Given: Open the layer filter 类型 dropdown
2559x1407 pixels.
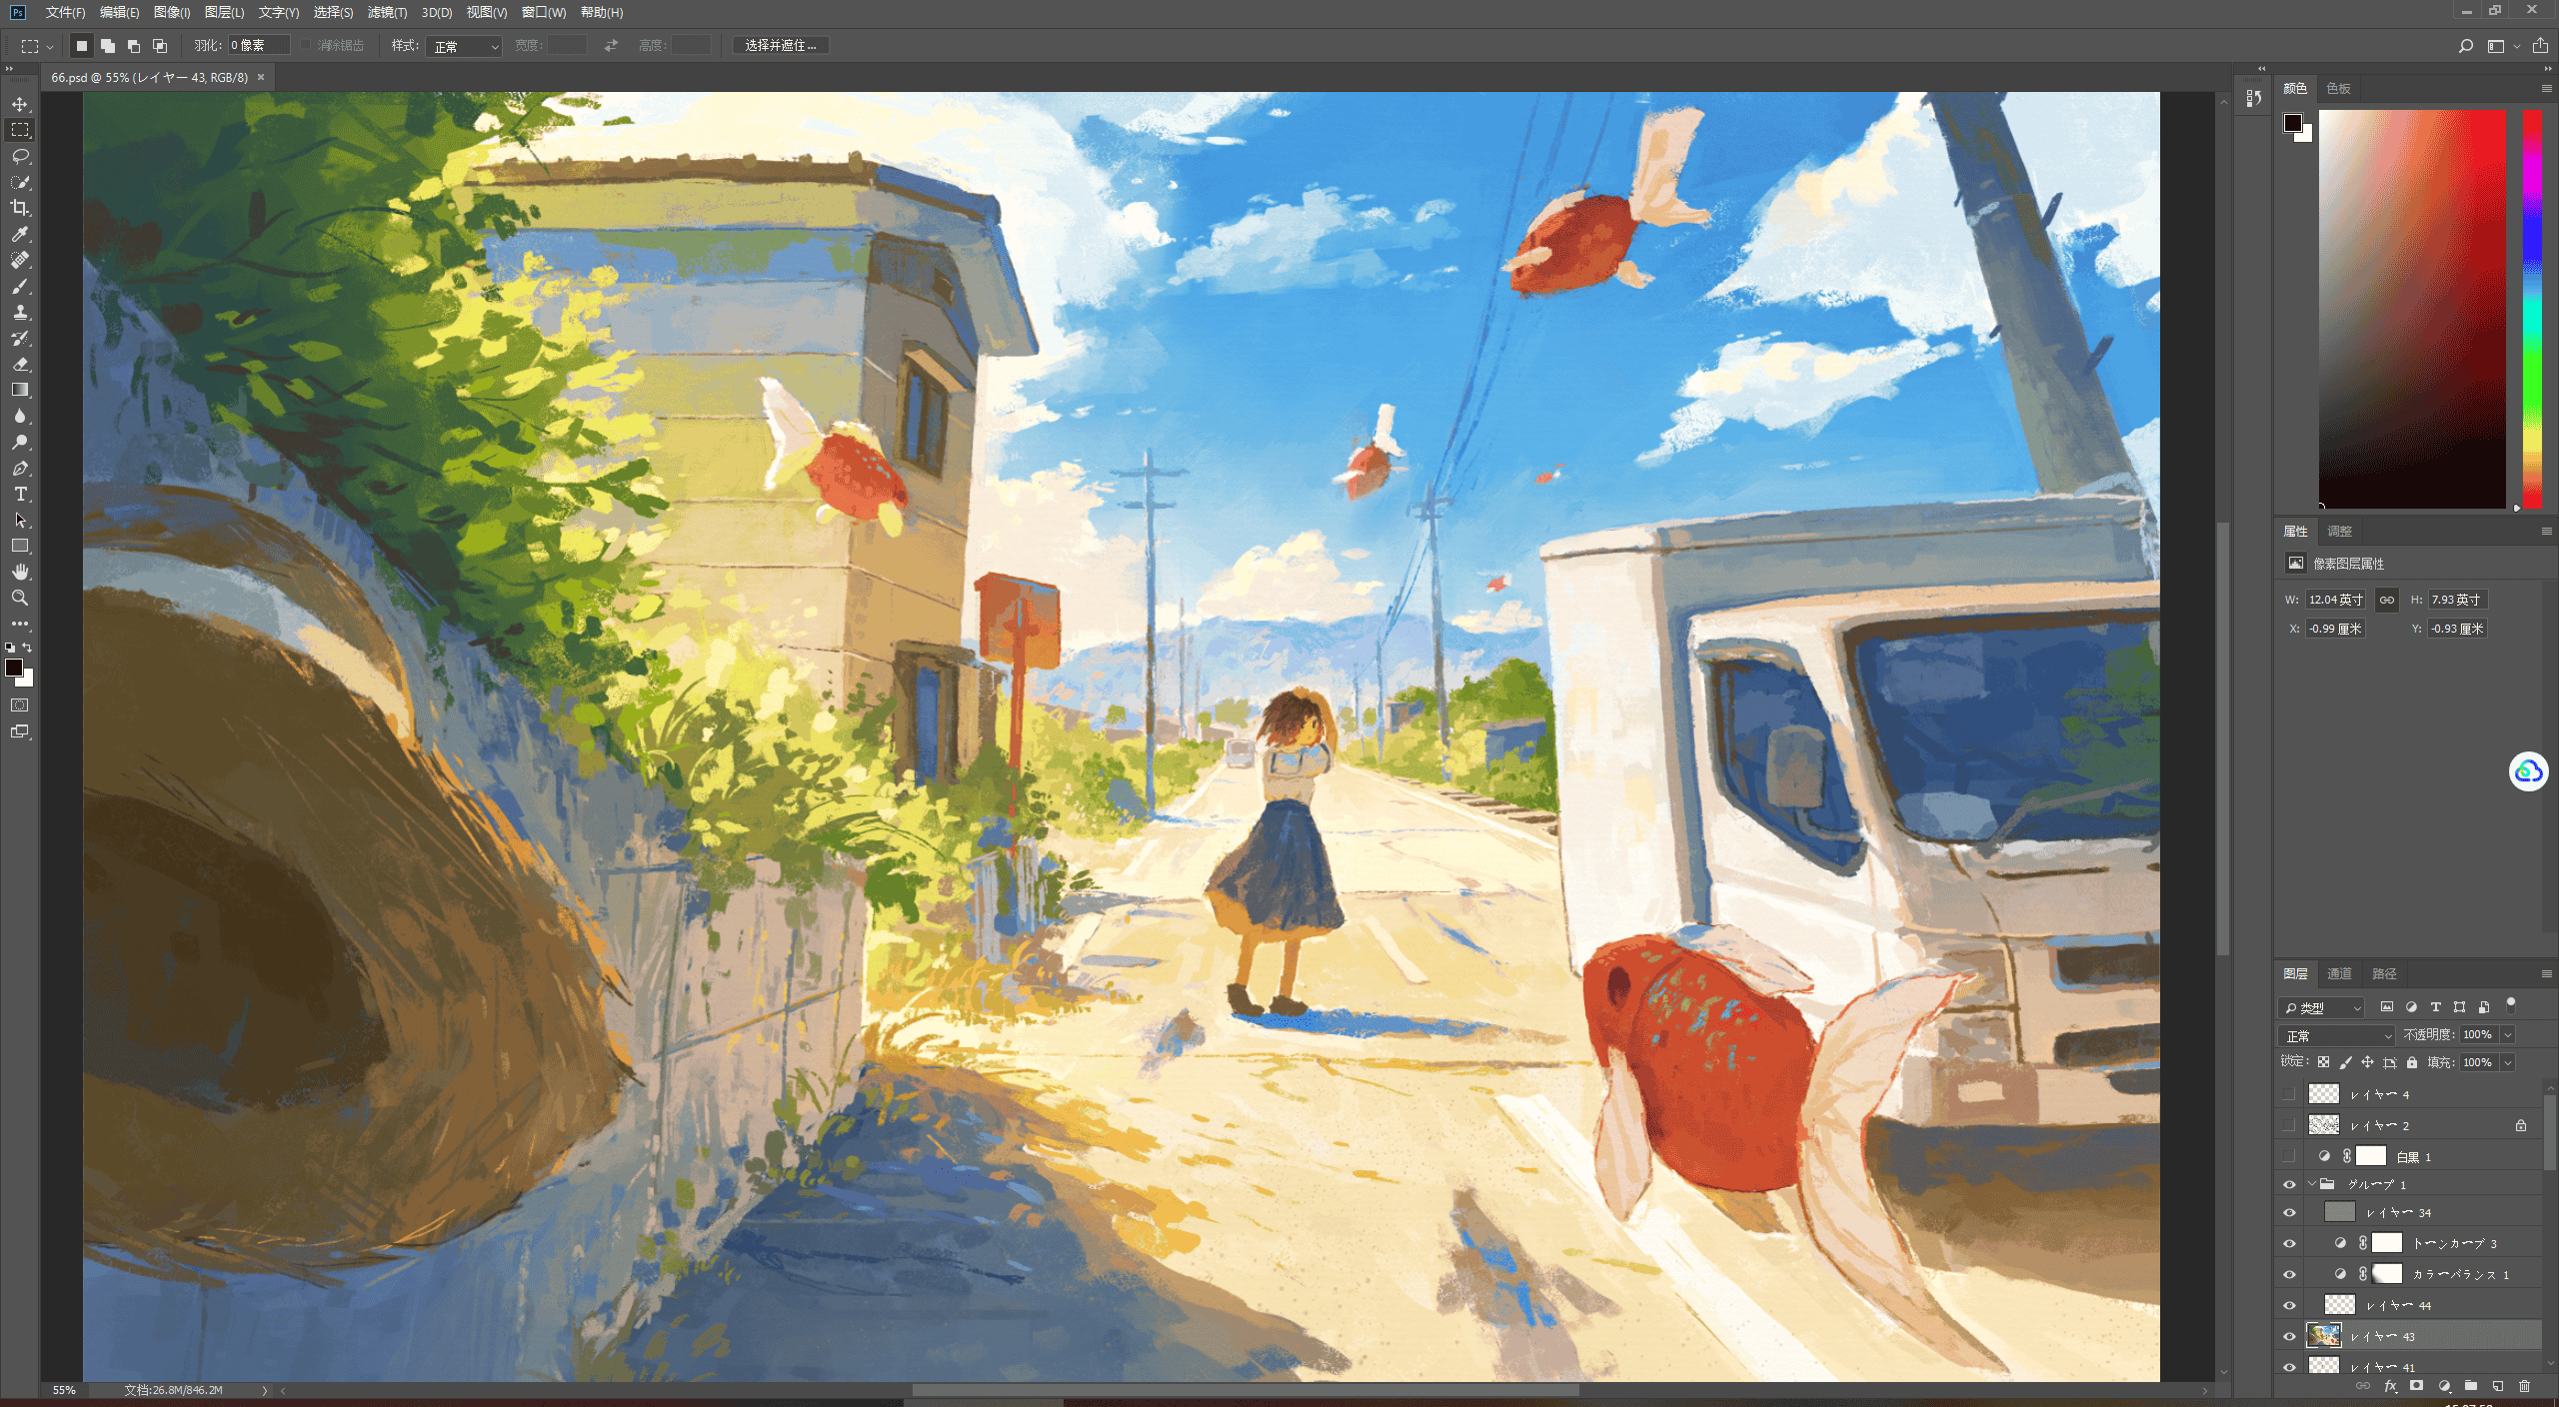Looking at the screenshot, I should click(2322, 1007).
